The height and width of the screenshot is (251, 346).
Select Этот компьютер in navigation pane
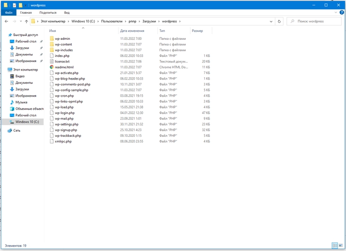click(x=26, y=70)
